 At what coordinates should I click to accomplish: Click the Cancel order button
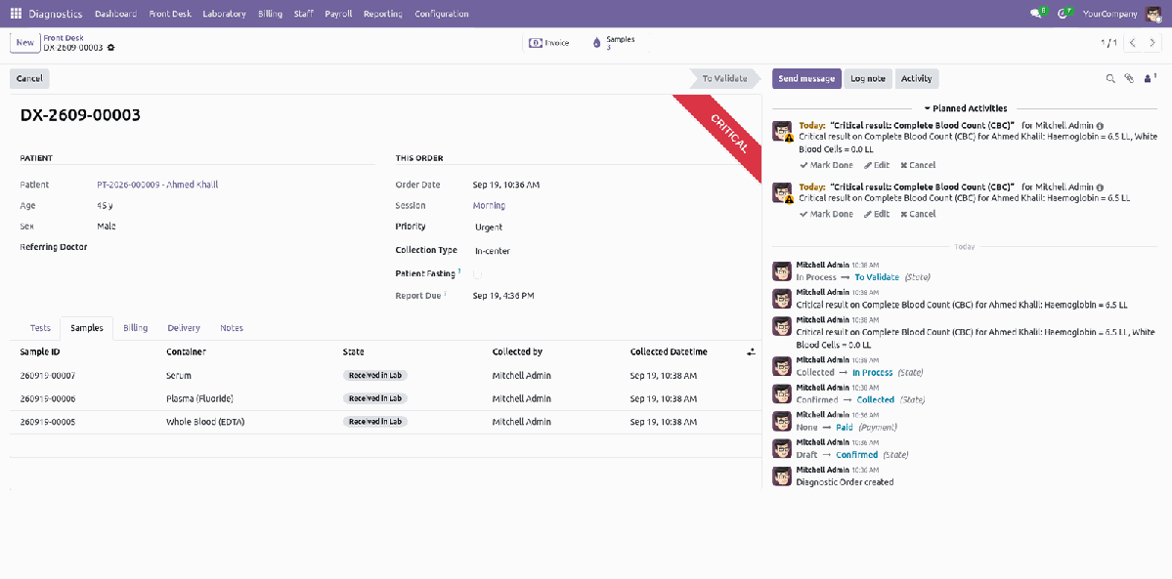(30, 78)
